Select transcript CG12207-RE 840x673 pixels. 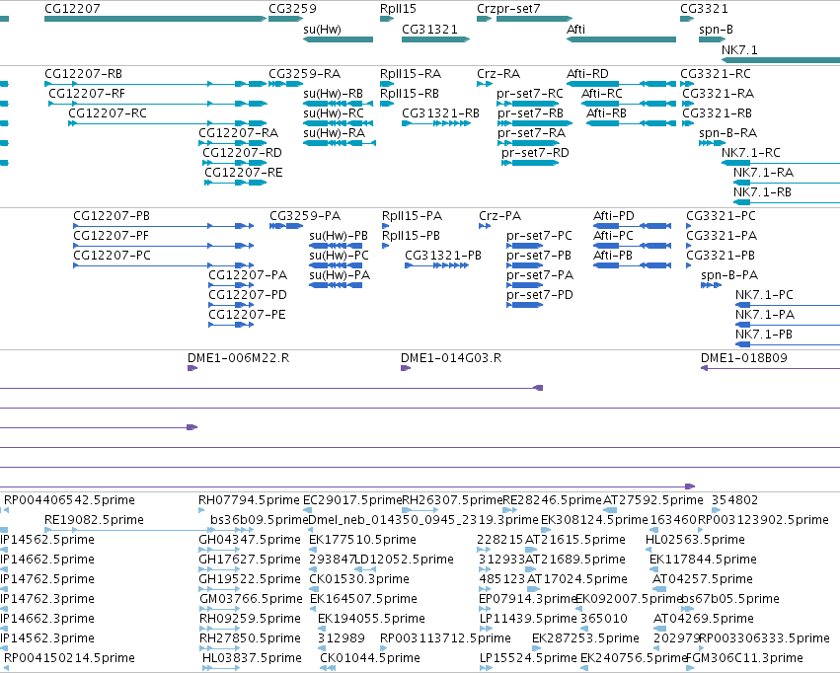[243, 173]
